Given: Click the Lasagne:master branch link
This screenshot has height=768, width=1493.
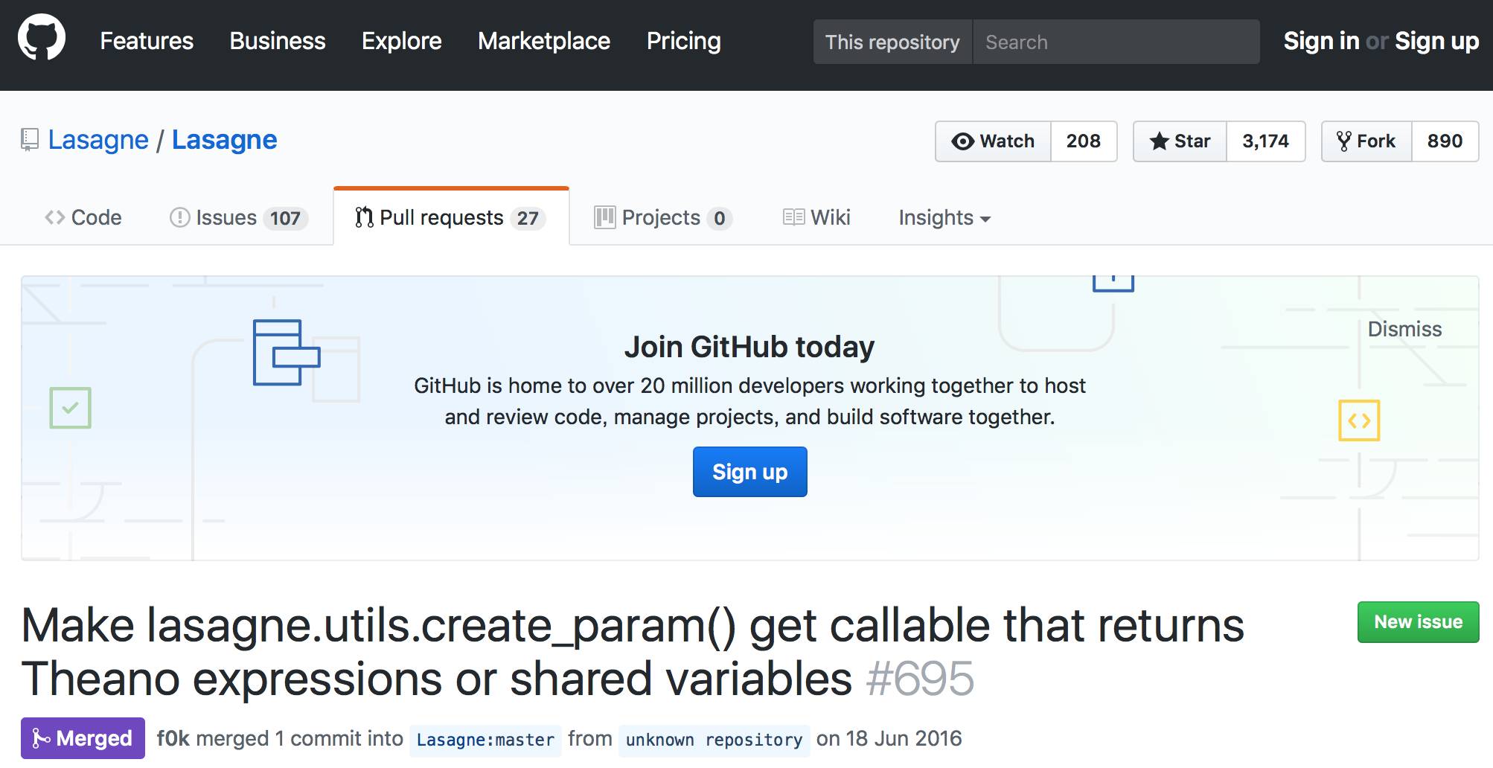Looking at the screenshot, I should click(485, 740).
